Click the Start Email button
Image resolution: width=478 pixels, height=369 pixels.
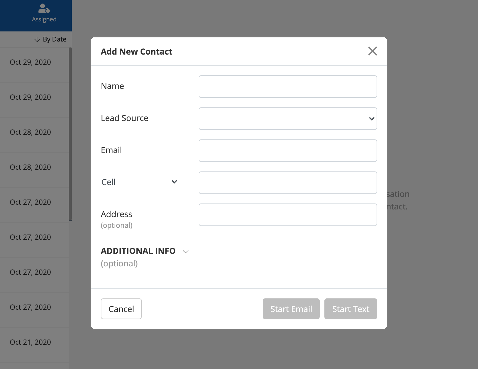click(x=291, y=309)
